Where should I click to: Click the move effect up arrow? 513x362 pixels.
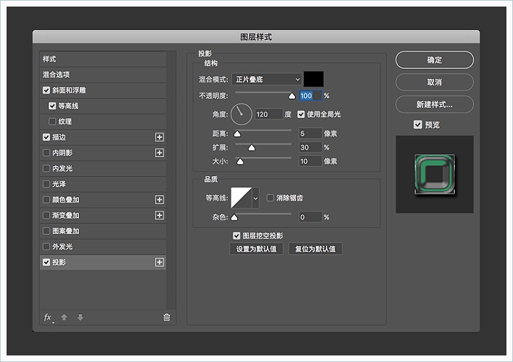point(64,317)
